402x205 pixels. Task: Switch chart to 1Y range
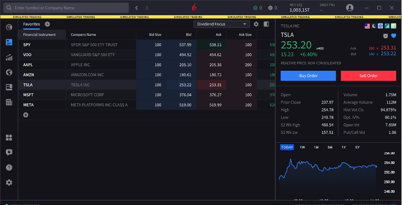tap(344, 147)
